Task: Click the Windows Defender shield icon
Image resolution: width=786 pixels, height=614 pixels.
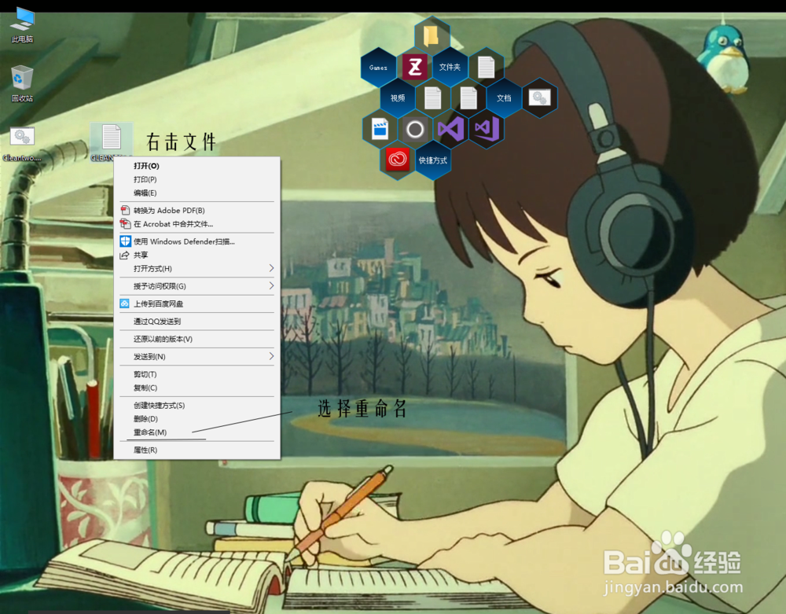Action: point(125,241)
